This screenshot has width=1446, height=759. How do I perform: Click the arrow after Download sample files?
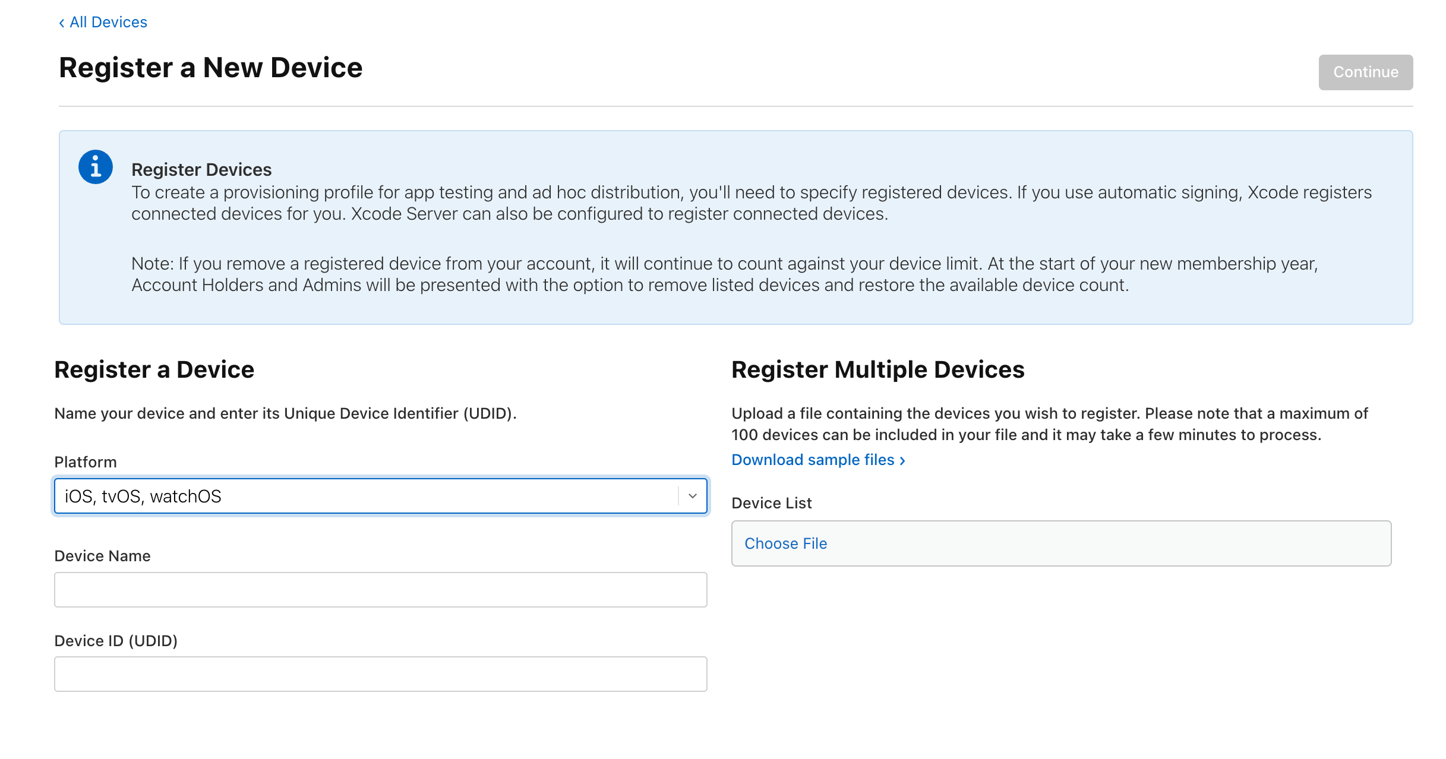click(x=902, y=461)
